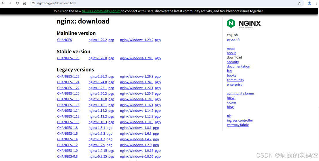Download nginx-0.8.55
319x161 pixels.
(x=98, y=156)
